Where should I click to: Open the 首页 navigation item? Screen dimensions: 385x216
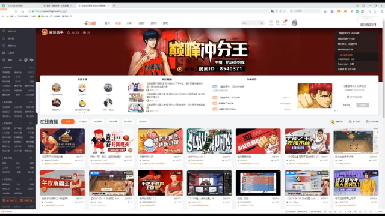tap(107, 23)
